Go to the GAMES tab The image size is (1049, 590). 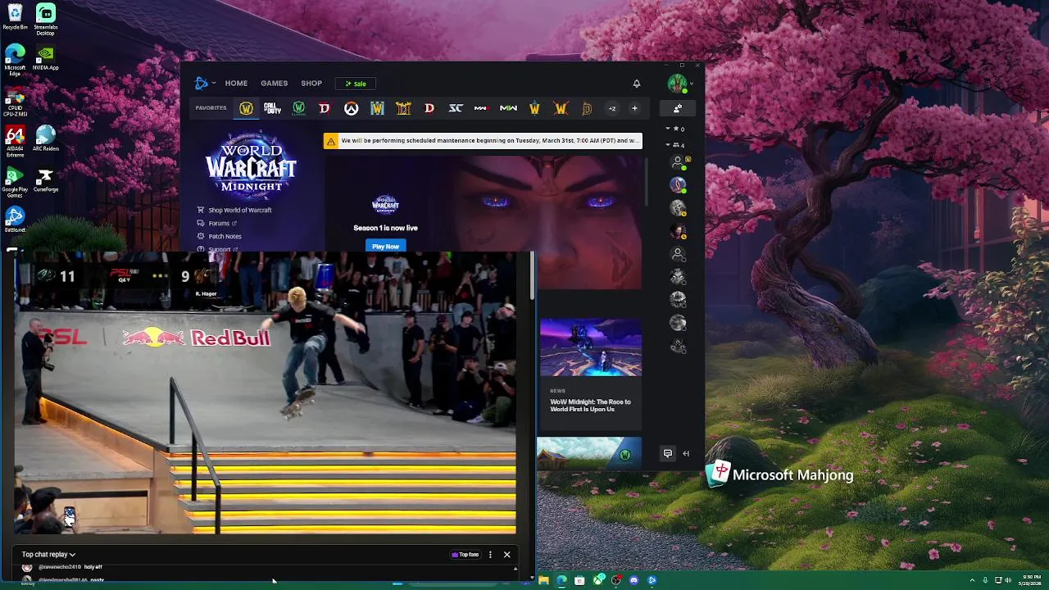[274, 83]
